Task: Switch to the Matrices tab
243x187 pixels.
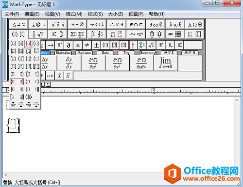Action: [x=84, y=53]
